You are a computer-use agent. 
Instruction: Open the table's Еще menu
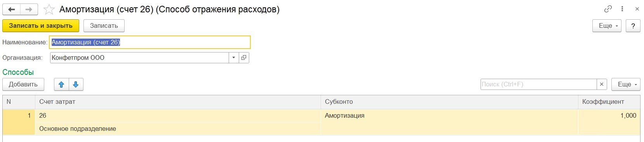click(626, 85)
